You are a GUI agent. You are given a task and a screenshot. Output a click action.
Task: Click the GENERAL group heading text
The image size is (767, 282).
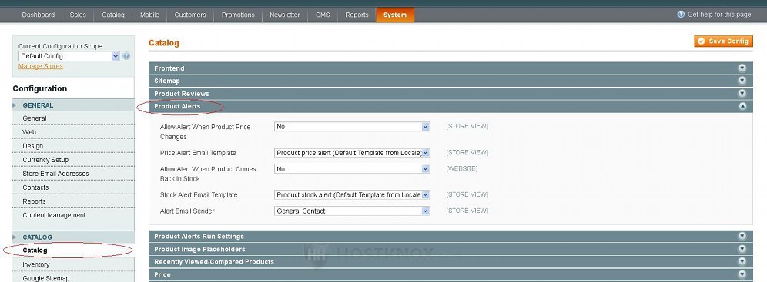coord(38,105)
